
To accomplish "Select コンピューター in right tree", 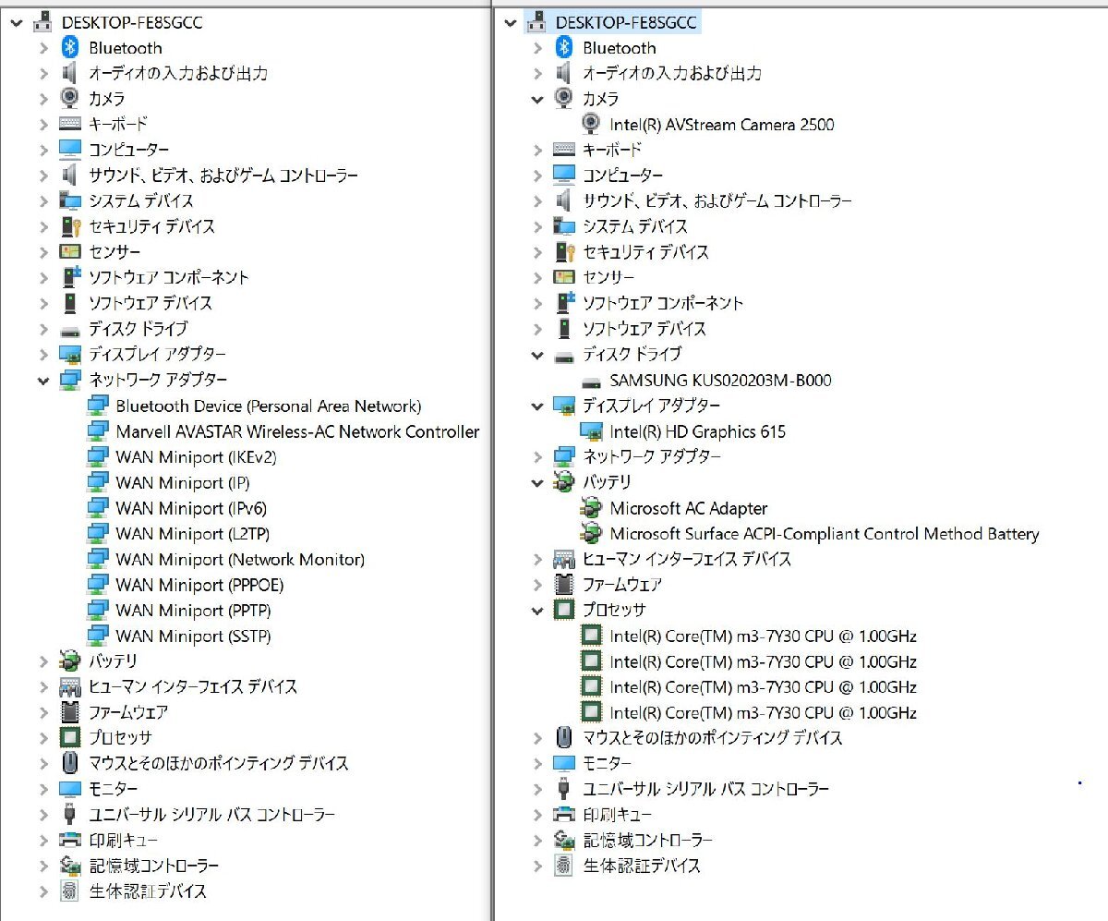I will [x=622, y=176].
